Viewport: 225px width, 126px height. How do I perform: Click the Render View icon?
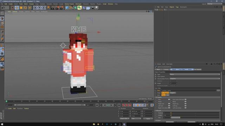click(x=53, y=8)
